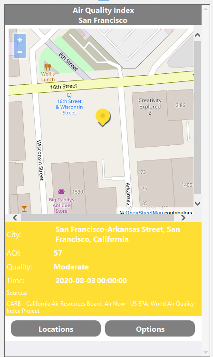Click the map's horizontal scrollbar thumb
The height and width of the screenshot is (357, 213).
coord(97,218)
